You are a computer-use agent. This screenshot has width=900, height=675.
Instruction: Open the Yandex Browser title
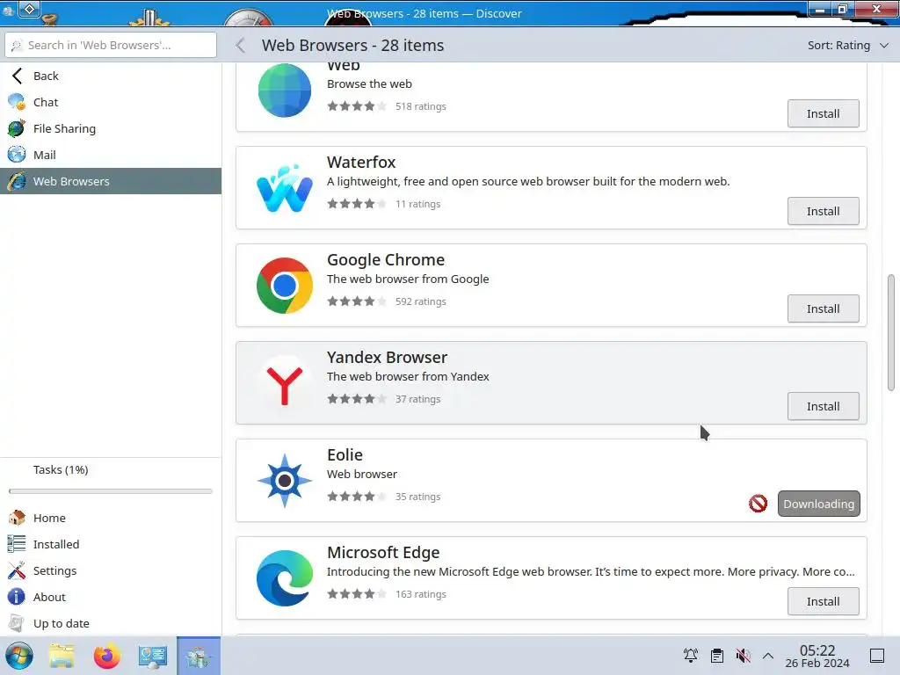coord(387,357)
